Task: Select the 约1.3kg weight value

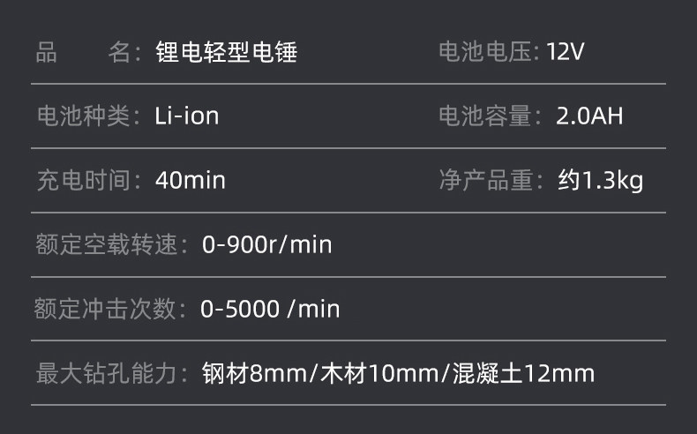Action: pyautogui.click(x=600, y=180)
